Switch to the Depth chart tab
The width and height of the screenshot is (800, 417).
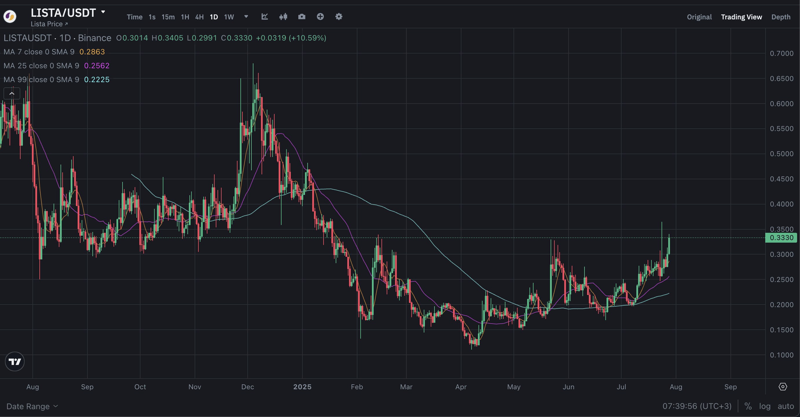click(780, 17)
